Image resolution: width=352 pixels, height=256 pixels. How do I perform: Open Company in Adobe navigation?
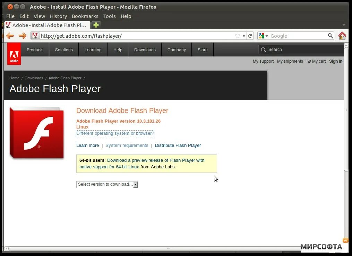pos(177,50)
